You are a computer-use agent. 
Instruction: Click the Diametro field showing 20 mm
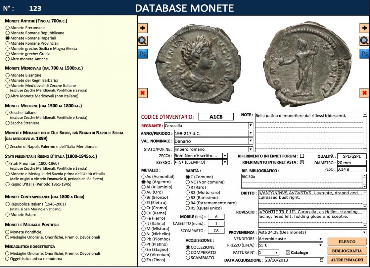coord(352,163)
